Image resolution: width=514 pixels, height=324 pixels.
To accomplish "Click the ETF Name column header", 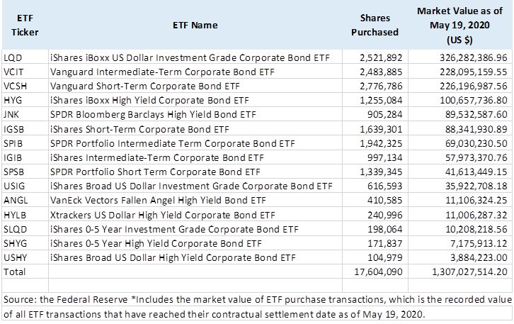I will [x=195, y=26].
